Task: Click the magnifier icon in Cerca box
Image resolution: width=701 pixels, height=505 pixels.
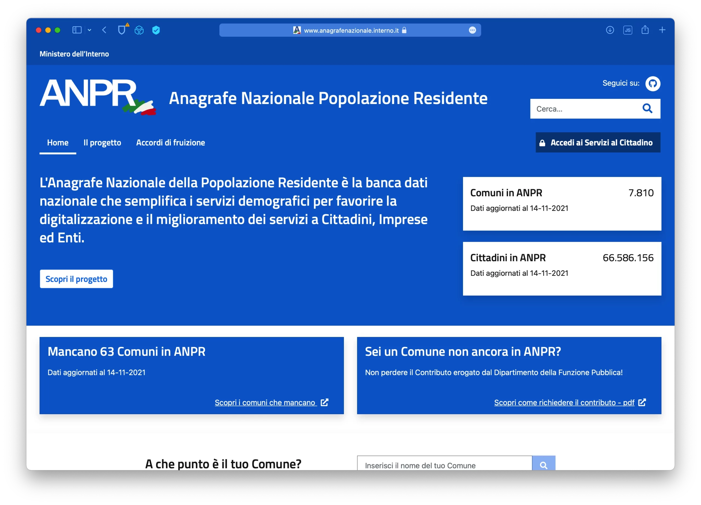Action: click(x=647, y=108)
